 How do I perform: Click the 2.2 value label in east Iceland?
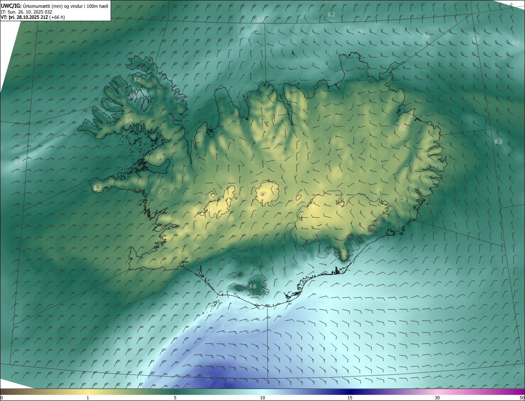point(402,128)
